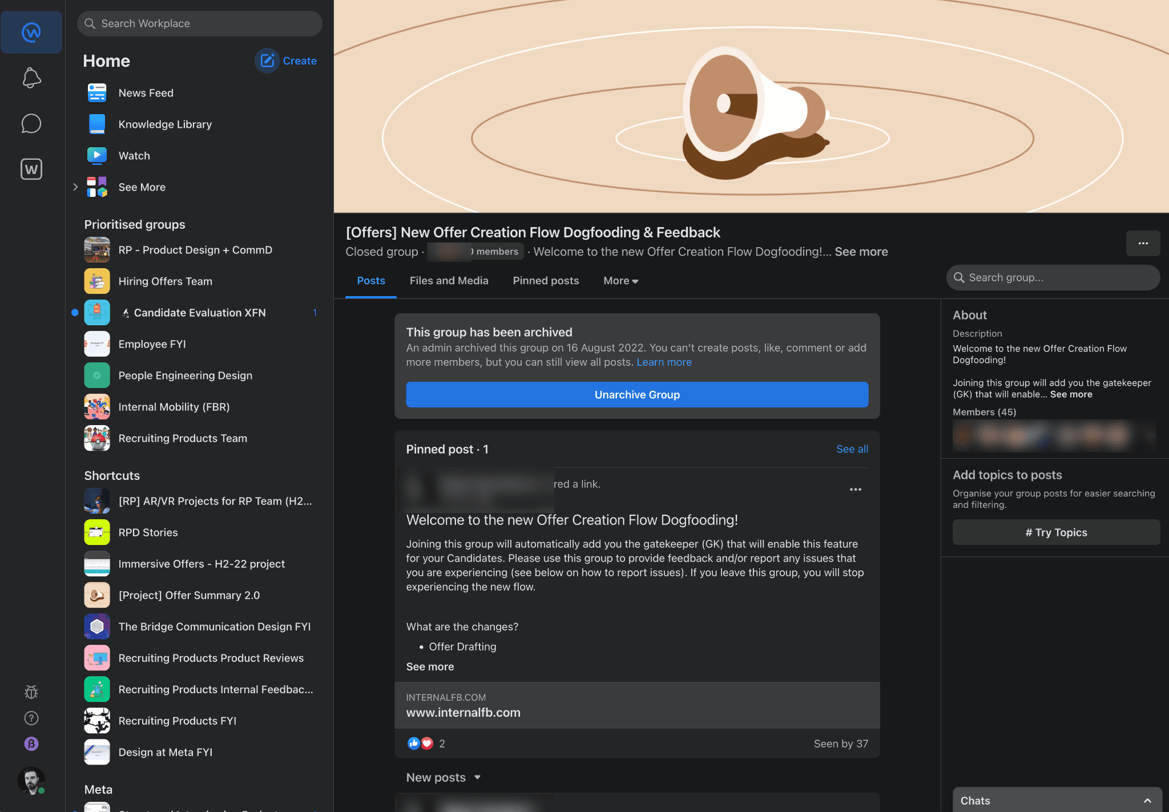Open the notifications bell icon
The width and height of the screenshot is (1169, 812).
31,78
